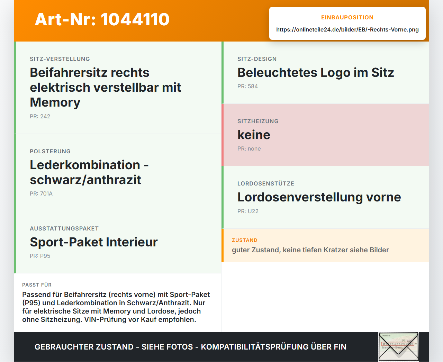Click the envelope VIN check icon in footer
This screenshot has width=443, height=362.
(398, 347)
